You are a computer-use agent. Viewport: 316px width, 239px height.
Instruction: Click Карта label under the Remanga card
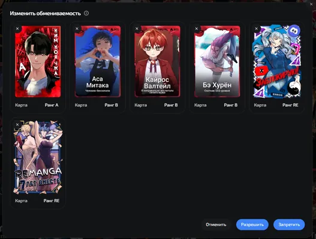point(21,201)
